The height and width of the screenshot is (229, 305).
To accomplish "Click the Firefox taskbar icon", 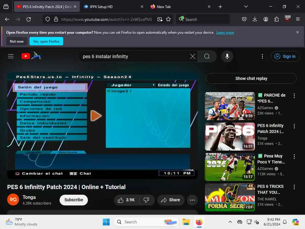I will click(199, 222).
